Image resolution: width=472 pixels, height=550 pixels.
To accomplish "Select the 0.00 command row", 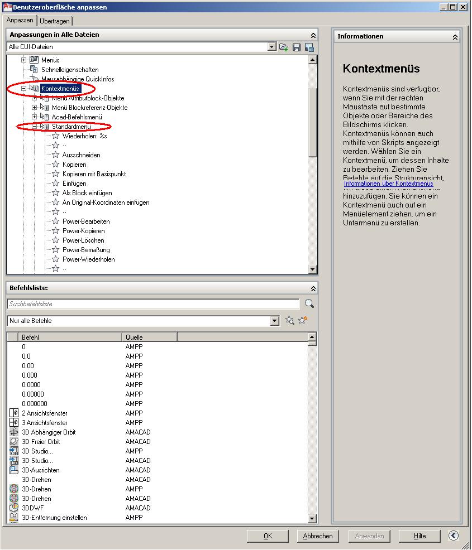I will point(158,366).
